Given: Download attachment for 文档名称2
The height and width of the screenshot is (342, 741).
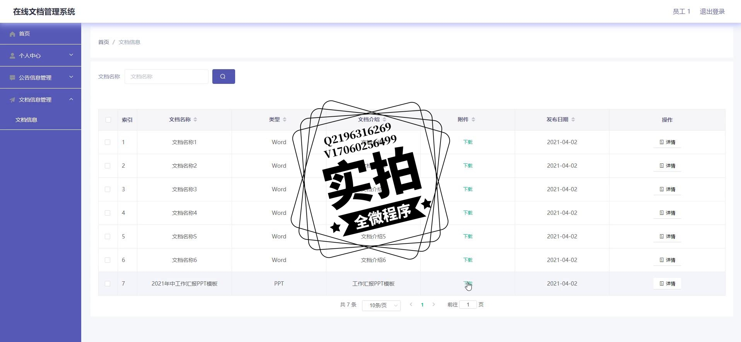Looking at the screenshot, I should click(468, 166).
